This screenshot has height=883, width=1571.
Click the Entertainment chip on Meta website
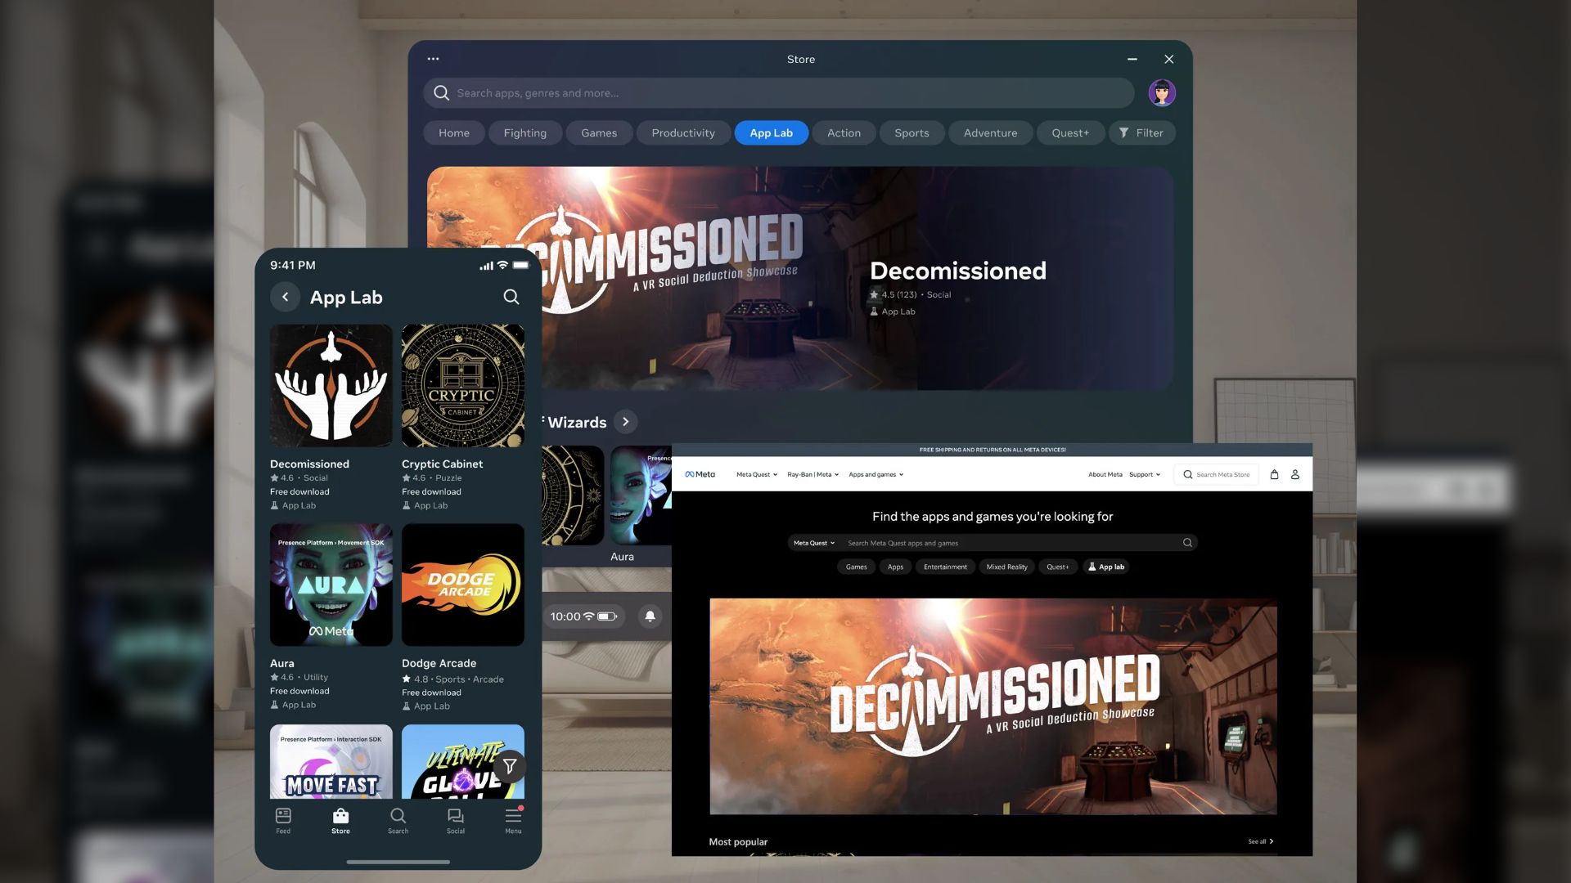[945, 567]
